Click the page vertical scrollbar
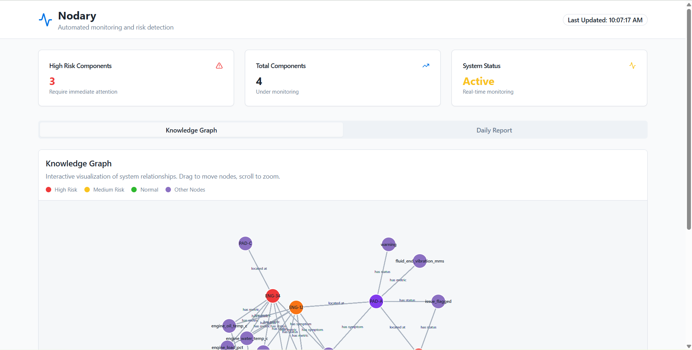Image resolution: width=692 pixels, height=350 pixels. click(x=689, y=119)
